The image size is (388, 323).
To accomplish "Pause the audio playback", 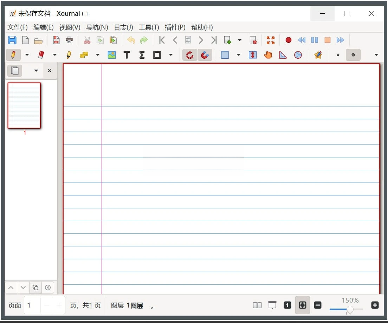I will click(315, 40).
